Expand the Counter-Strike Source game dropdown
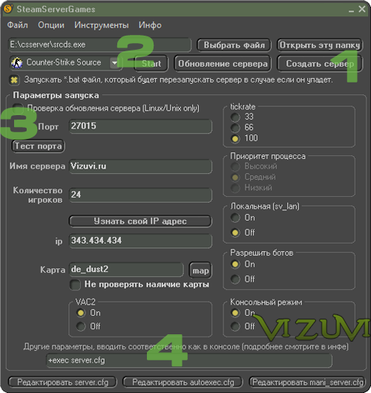Image resolution: width=371 pixels, height=393 pixels. pos(114,63)
